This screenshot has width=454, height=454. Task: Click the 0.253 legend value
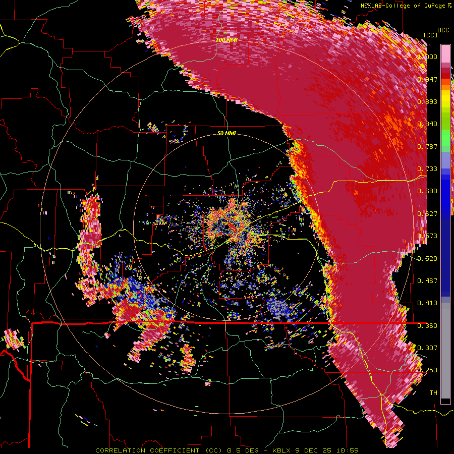tap(427, 370)
